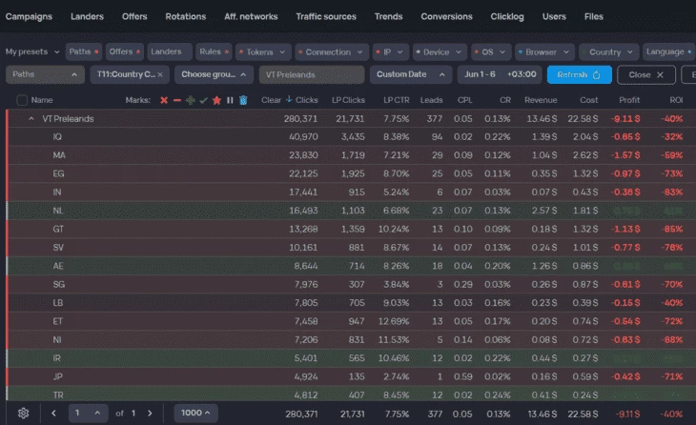
Task: Select the GT country row
Action: 351,230
